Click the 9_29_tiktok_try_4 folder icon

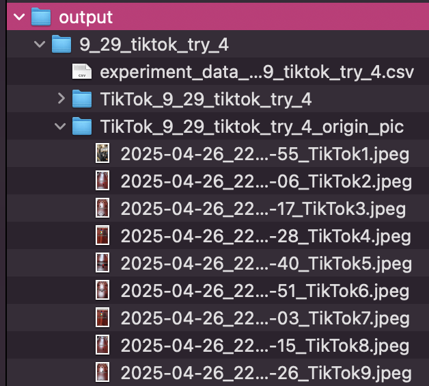tap(61, 44)
